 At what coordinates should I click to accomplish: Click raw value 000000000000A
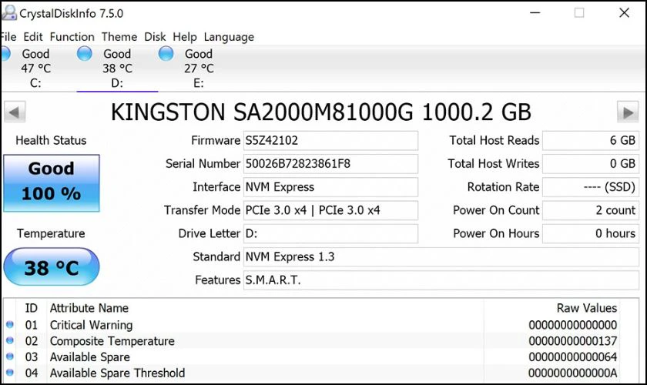point(573,373)
